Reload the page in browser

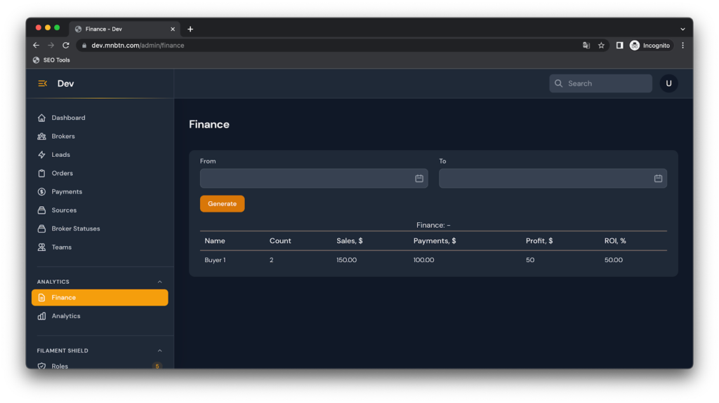66,46
